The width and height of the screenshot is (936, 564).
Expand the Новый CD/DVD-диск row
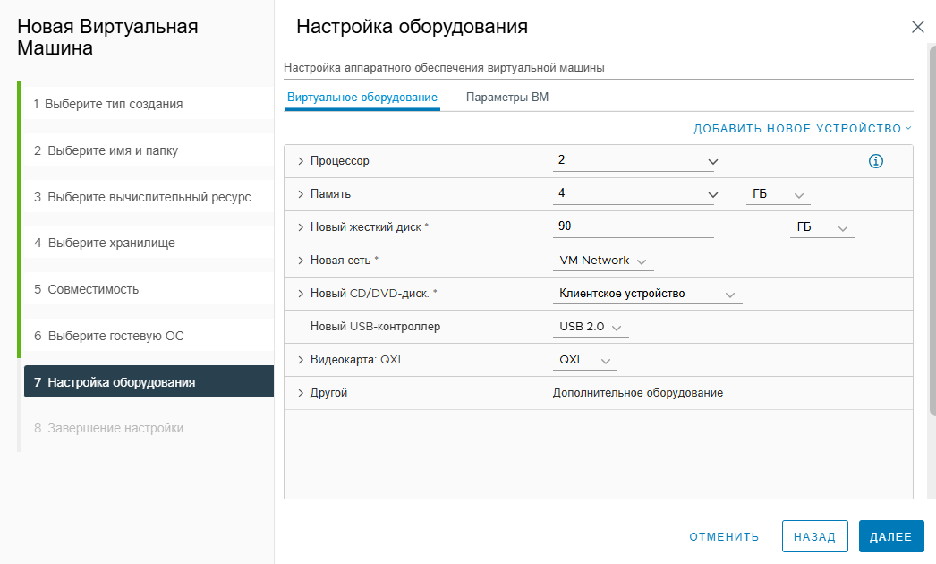click(x=301, y=294)
